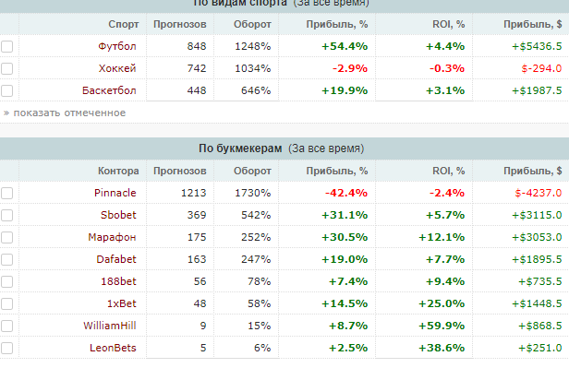Screen dimensions: 569x368
Task: Mark the LeonBets row checkbox
Action: coord(6,348)
